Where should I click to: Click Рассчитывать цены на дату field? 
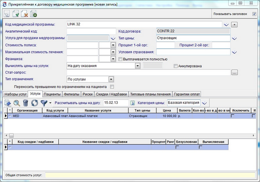116,103
